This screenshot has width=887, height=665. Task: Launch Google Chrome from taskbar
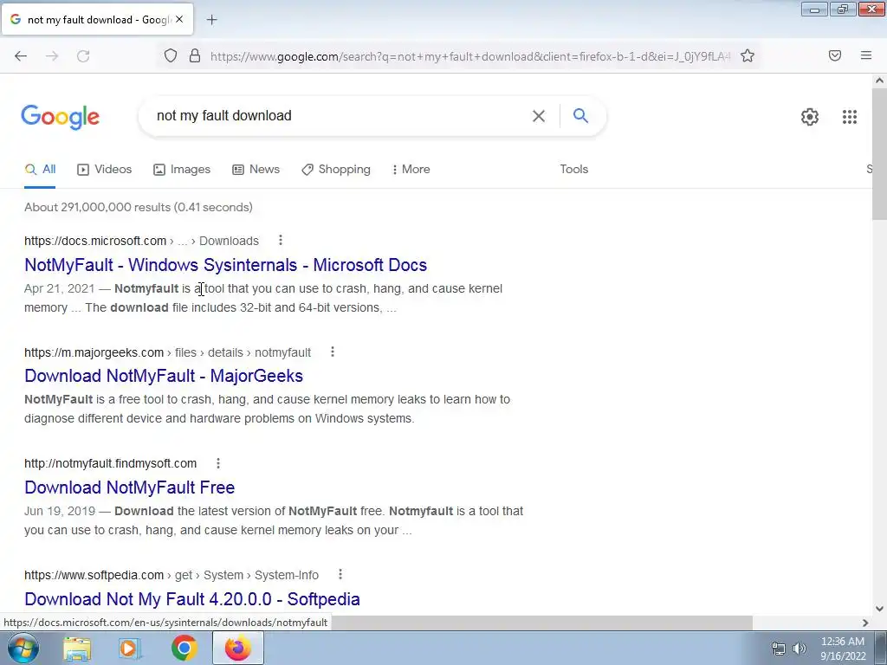click(184, 648)
